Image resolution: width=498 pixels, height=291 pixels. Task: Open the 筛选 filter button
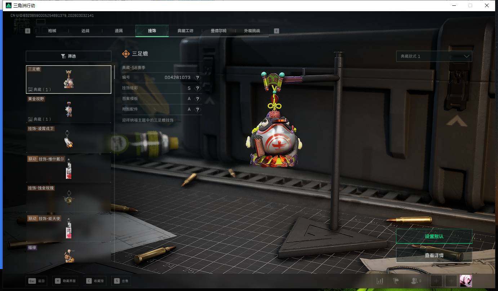coord(68,56)
